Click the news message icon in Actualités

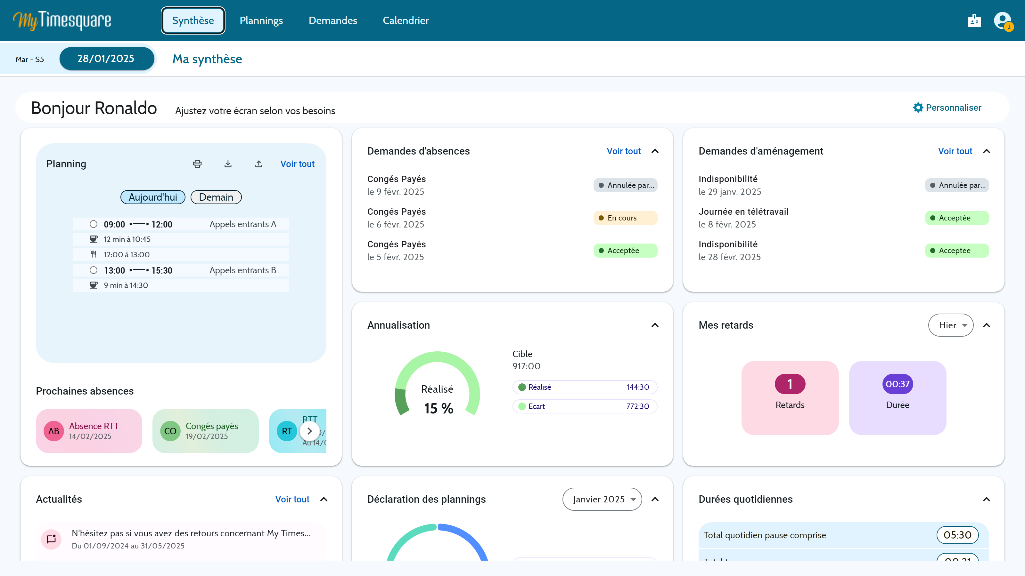(x=51, y=539)
